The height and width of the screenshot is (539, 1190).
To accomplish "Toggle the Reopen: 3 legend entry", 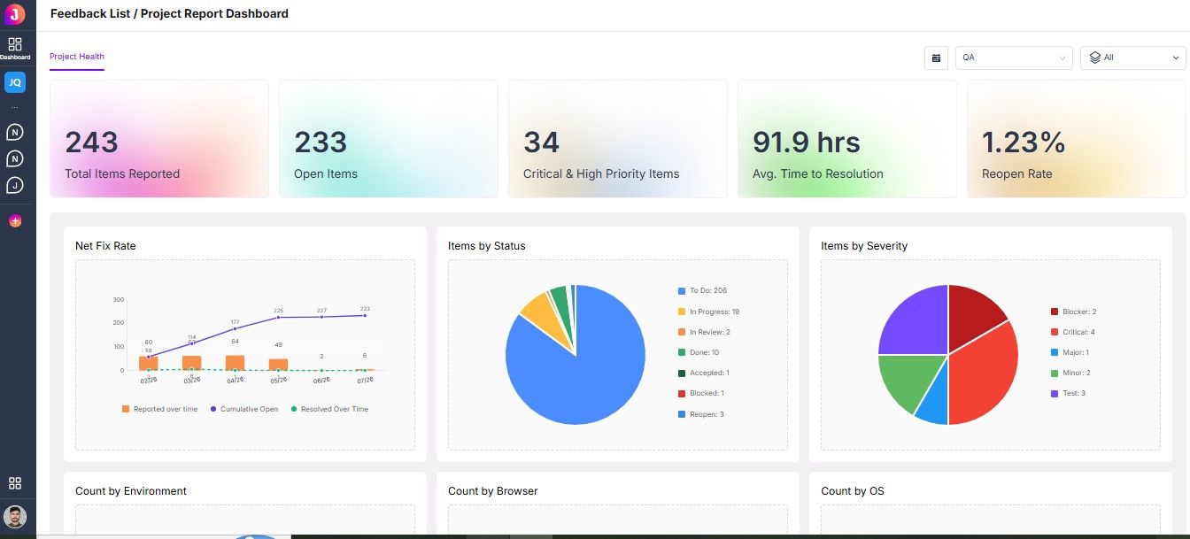I will pos(701,414).
